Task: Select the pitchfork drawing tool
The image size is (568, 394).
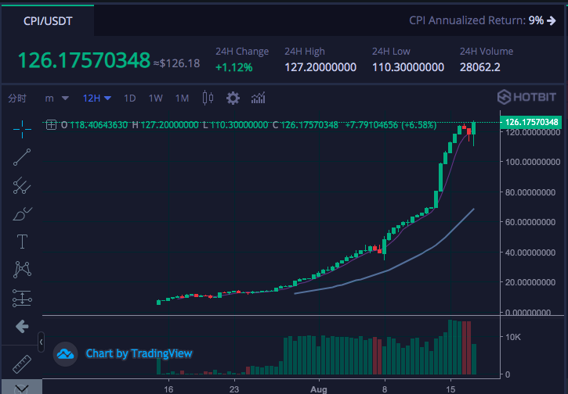Action: coord(22,185)
